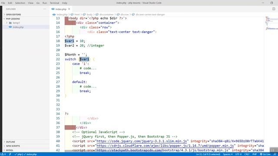Click the 'case' keyword on line 23
This screenshot has width=278, height=156.
[76, 64]
